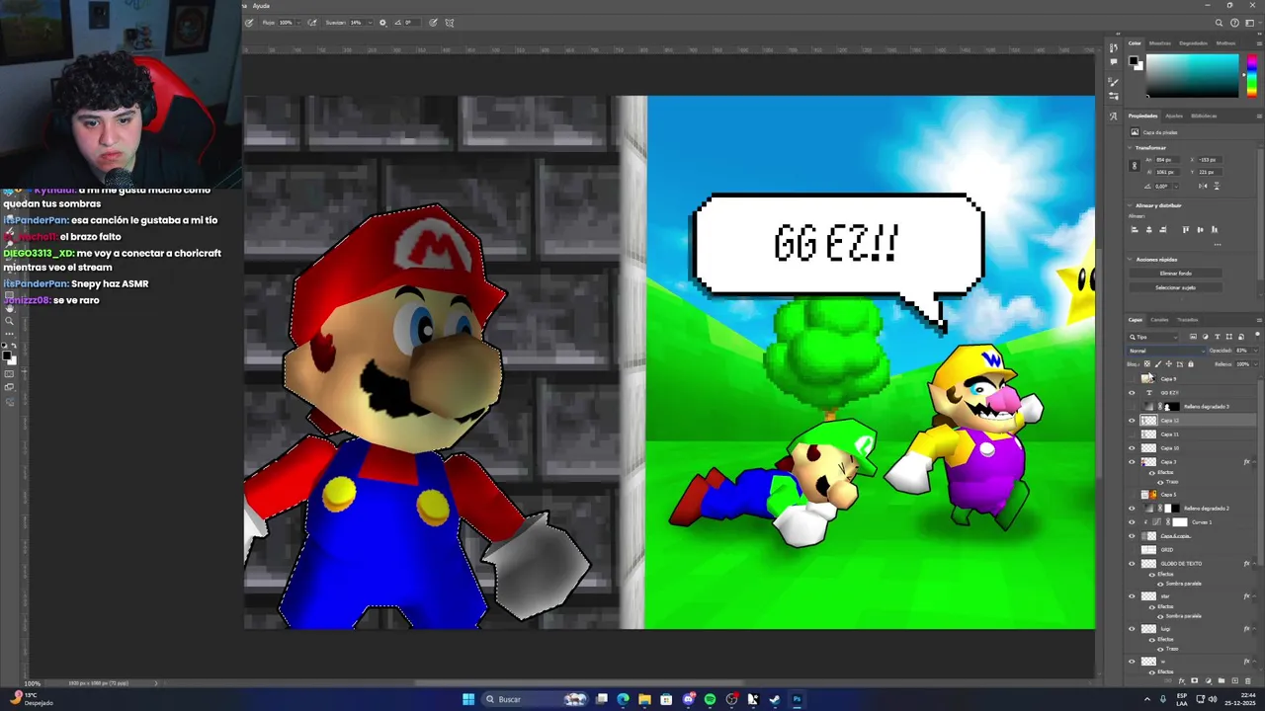Open the Bibliotecas panel tab
Image resolution: width=1265 pixels, height=711 pixels.
pos(1204,116)
